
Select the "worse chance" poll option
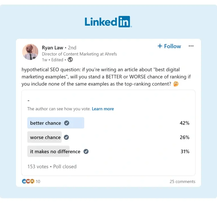[45, 137]
